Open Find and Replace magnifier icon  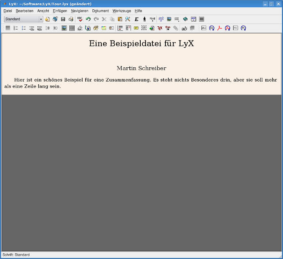coord(128,19)
